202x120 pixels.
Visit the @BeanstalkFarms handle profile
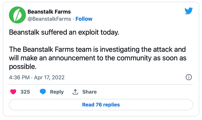tap(49, 19)
